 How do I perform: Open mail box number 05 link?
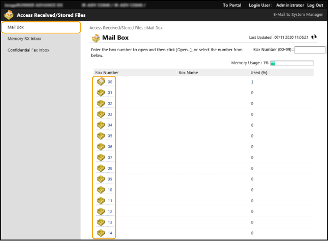pos(110,136)
